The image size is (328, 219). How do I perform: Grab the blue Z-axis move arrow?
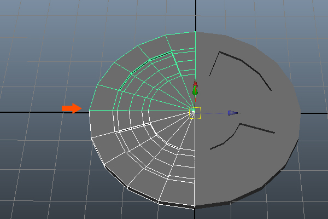tap(233, 113)
